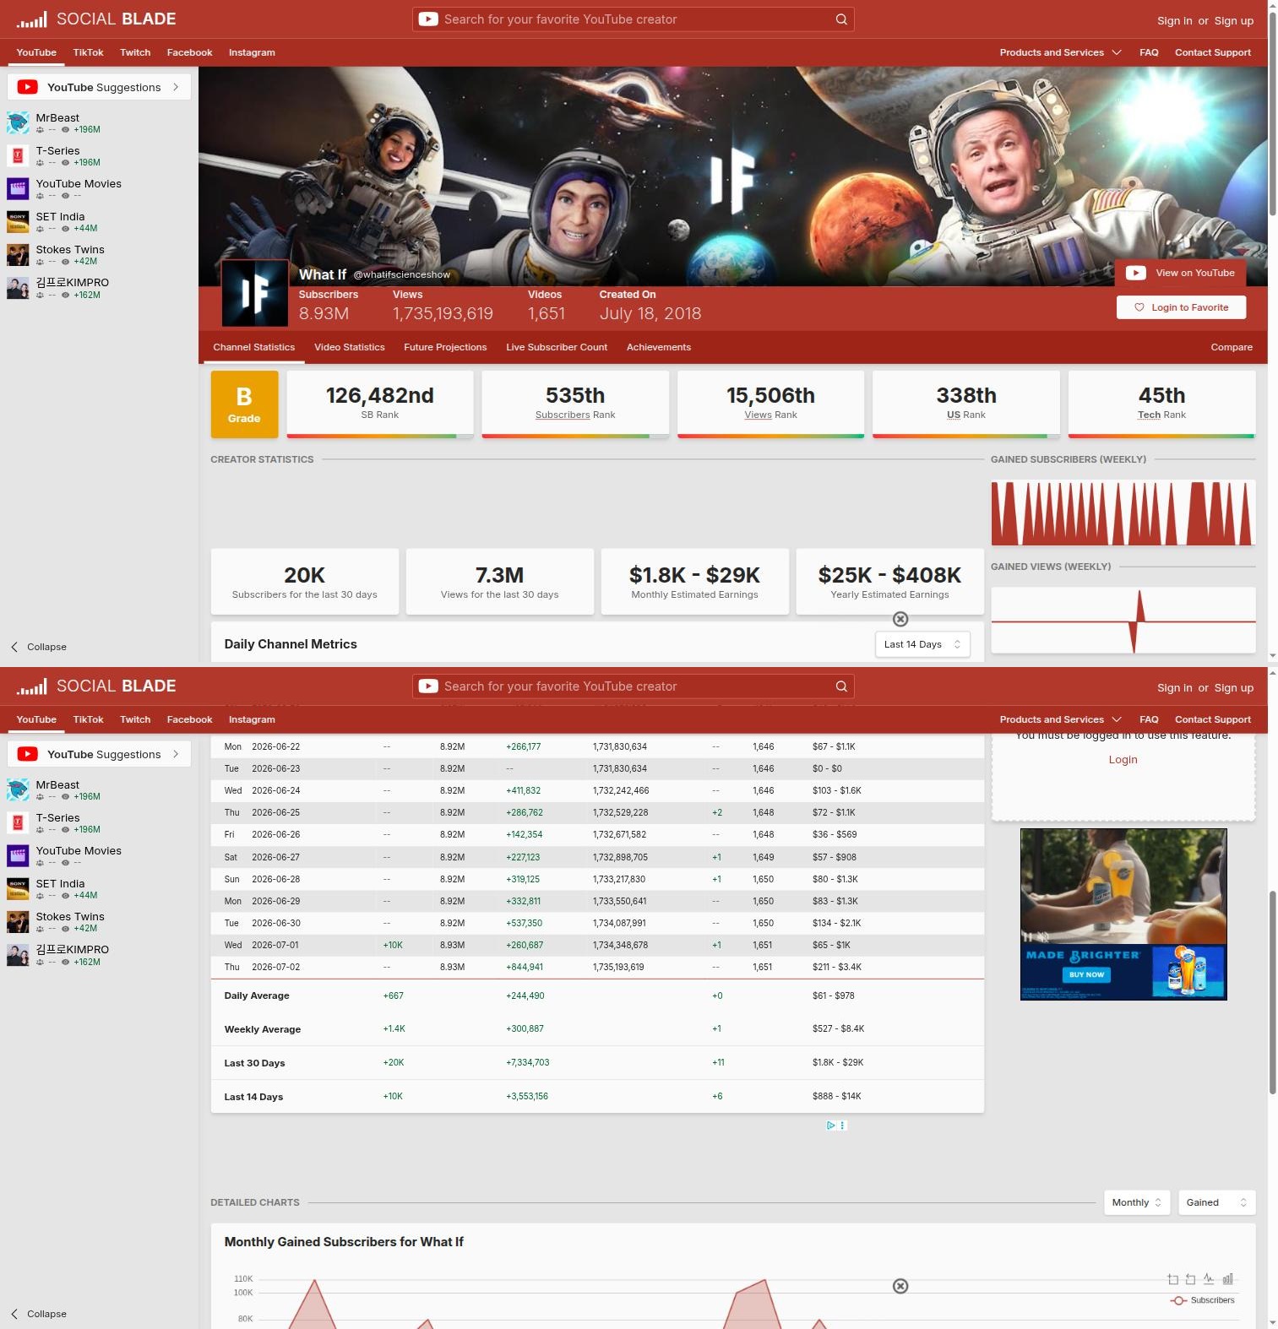1278x1329 pixels.
Task: Open the Gained chart type dropdown
Action: pyautogui.click(x=1216, y=1202)
